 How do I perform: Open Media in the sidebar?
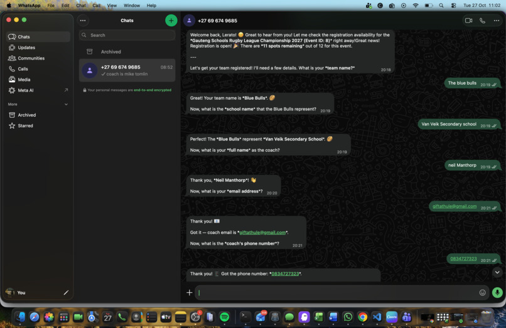[x=38, y=80]
